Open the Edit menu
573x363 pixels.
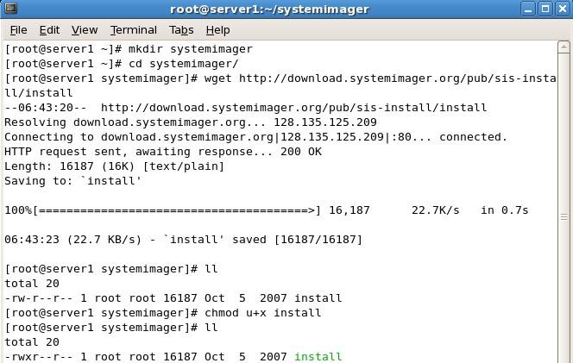49,30
